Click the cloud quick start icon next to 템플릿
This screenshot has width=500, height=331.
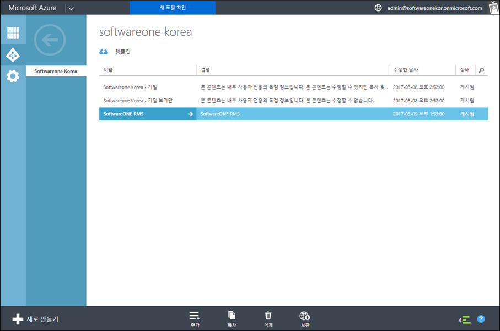pyautogui.click(x=104, y=52)
